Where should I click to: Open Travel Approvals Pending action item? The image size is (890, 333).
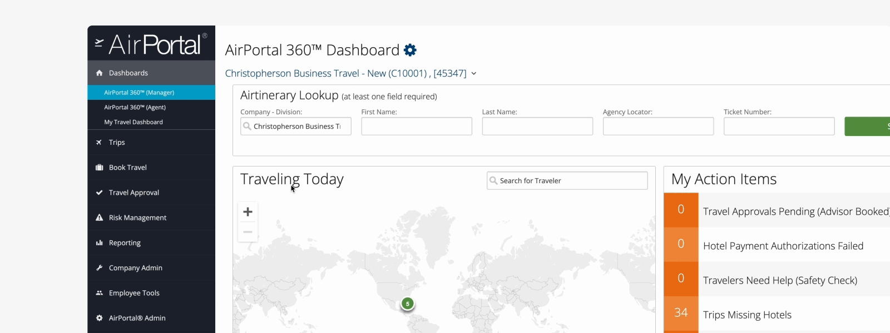[795, 211]
